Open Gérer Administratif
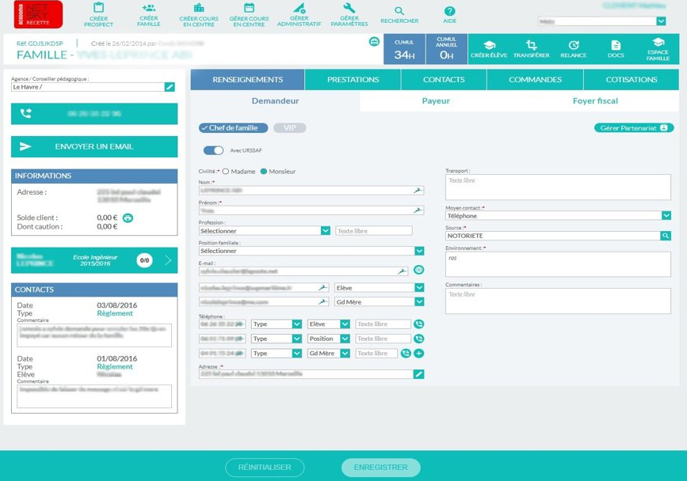Screen dimensions: 687x481 (300, 14)
